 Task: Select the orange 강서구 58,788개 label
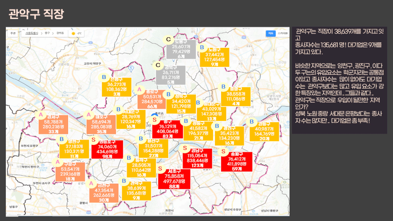pos(53,124)
